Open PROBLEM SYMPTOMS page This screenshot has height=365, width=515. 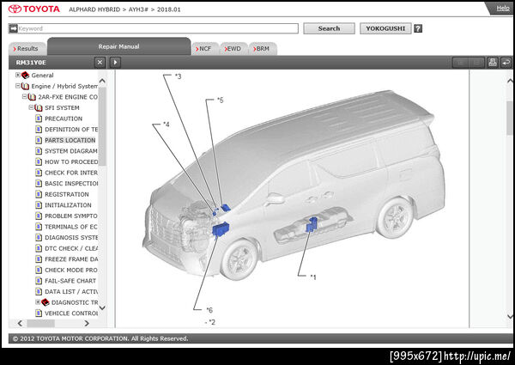71,216
